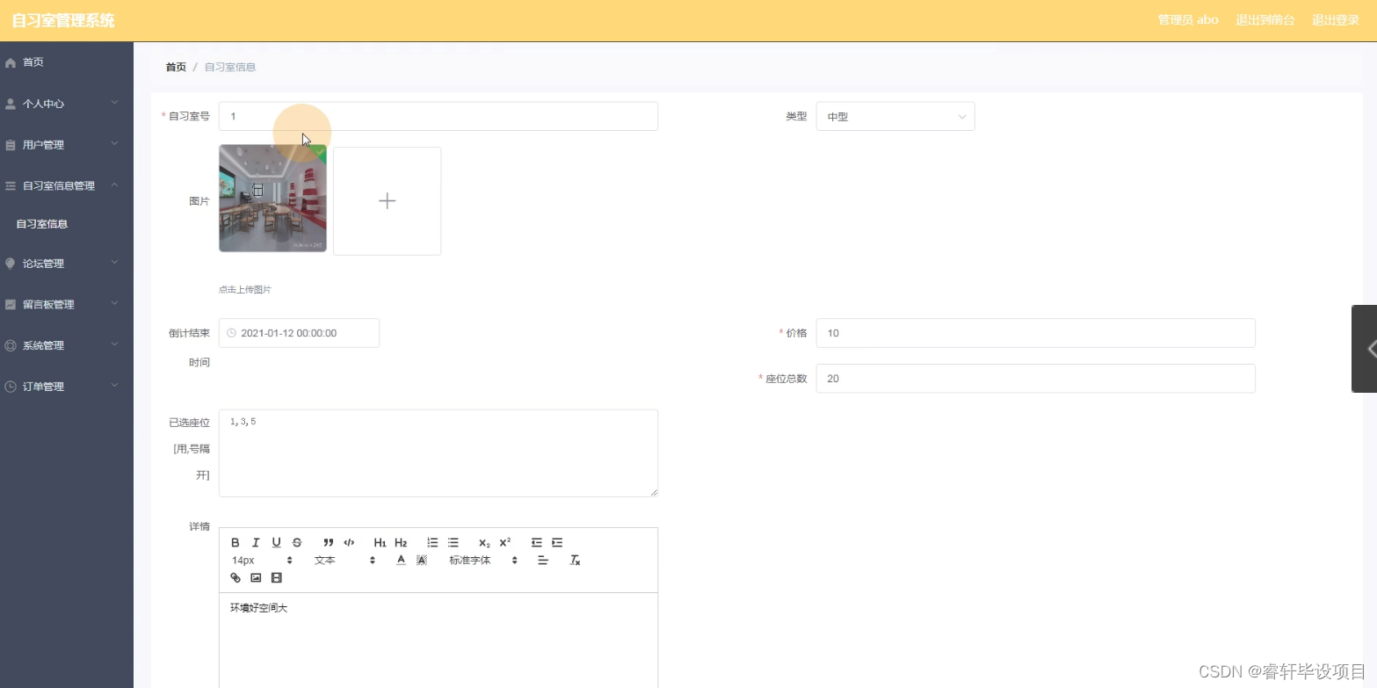Toggle the ordered list in the editor
Screen dimensions: 1377x688
pyautogui.click(x=431, y=542)
